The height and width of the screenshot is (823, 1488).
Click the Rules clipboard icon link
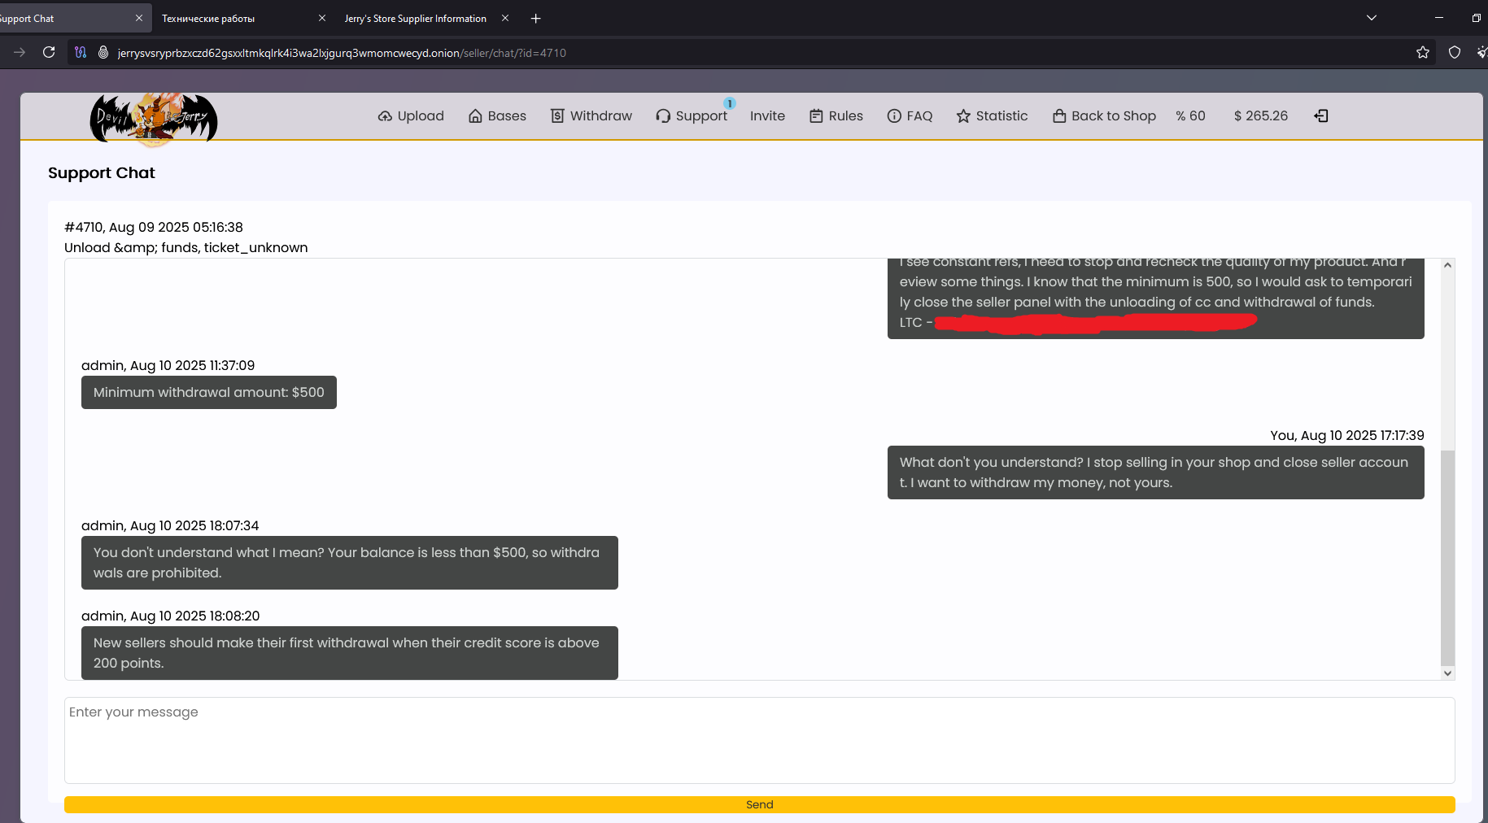click(836, 115)
